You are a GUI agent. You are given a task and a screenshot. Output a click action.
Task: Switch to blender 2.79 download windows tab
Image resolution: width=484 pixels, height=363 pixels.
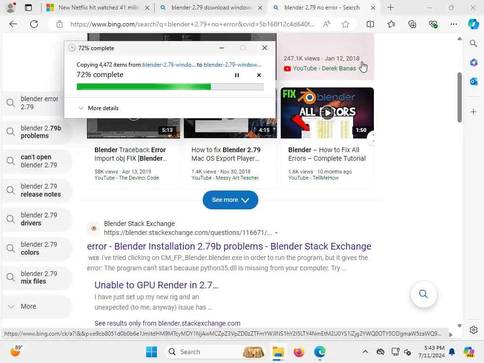click(211, 8)
